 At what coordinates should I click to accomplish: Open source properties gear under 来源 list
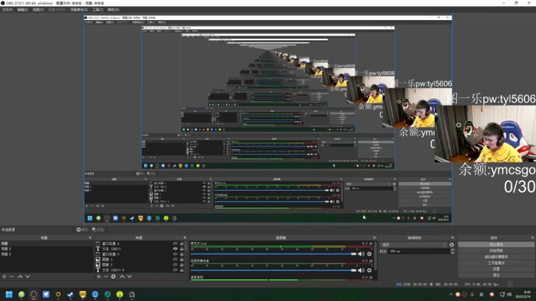click(113, 276)
